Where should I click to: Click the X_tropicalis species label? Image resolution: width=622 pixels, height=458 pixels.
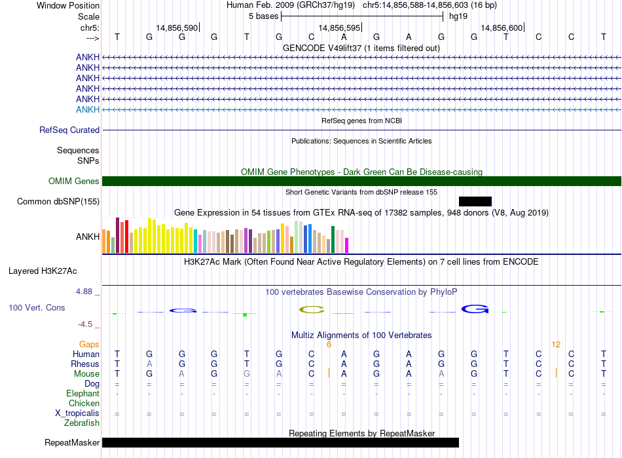77,413
